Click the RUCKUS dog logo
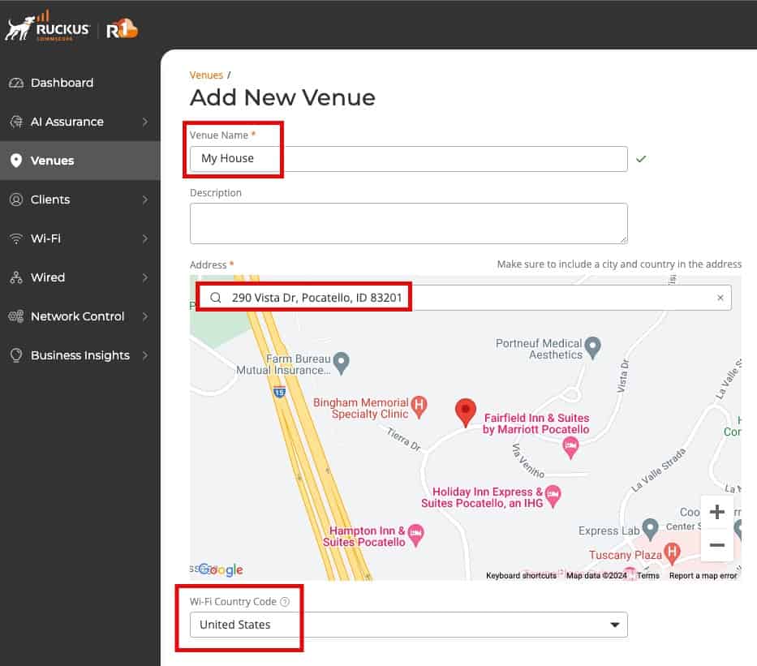This screenshot has width=757, height=666. coord(47,27)
